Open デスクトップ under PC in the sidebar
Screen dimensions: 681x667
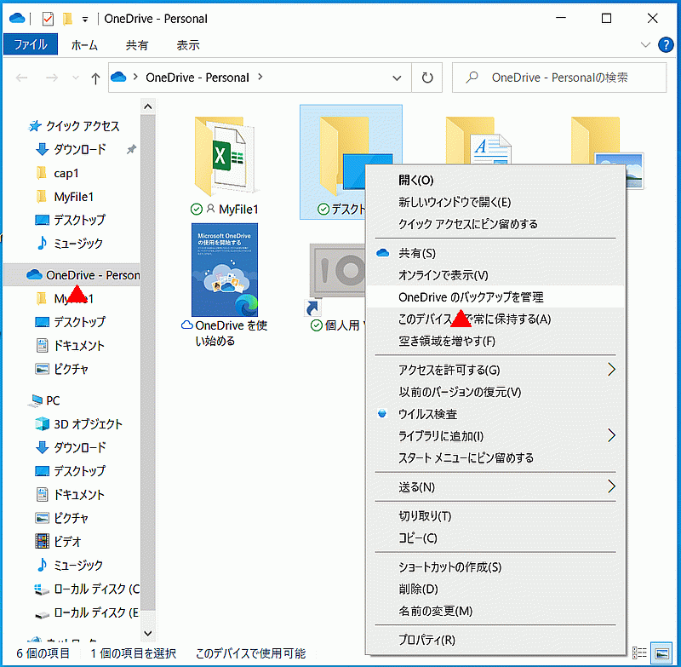point(72,471)
